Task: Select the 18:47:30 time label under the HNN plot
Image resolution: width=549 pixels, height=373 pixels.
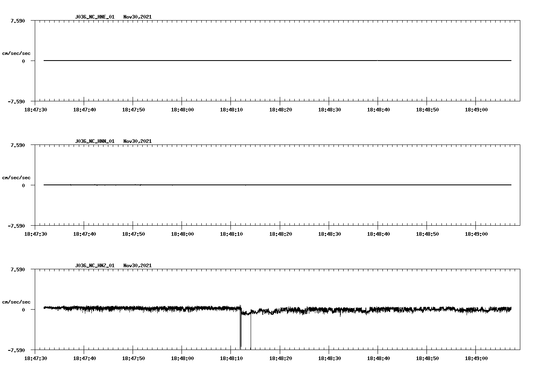Action: pos(35,234)
